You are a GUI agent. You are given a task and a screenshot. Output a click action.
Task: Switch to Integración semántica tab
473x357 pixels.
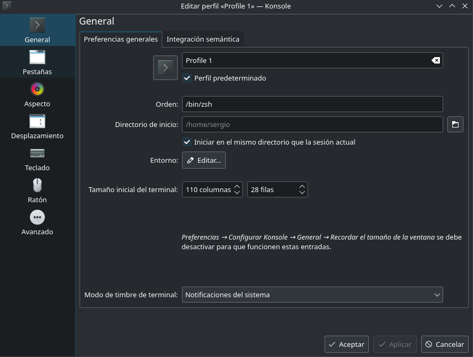(x=203, y=39)
